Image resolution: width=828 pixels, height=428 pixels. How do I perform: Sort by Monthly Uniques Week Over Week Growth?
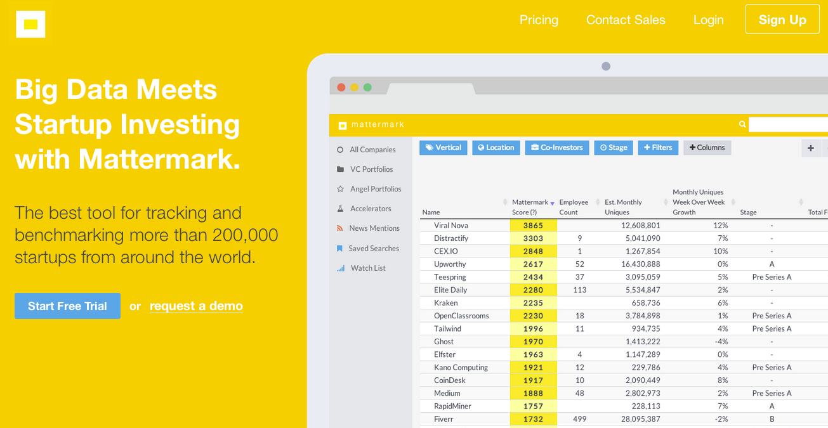tap(699, 202)
